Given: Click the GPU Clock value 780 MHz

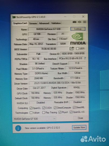Looking at the screenshot, I should 35,93.
